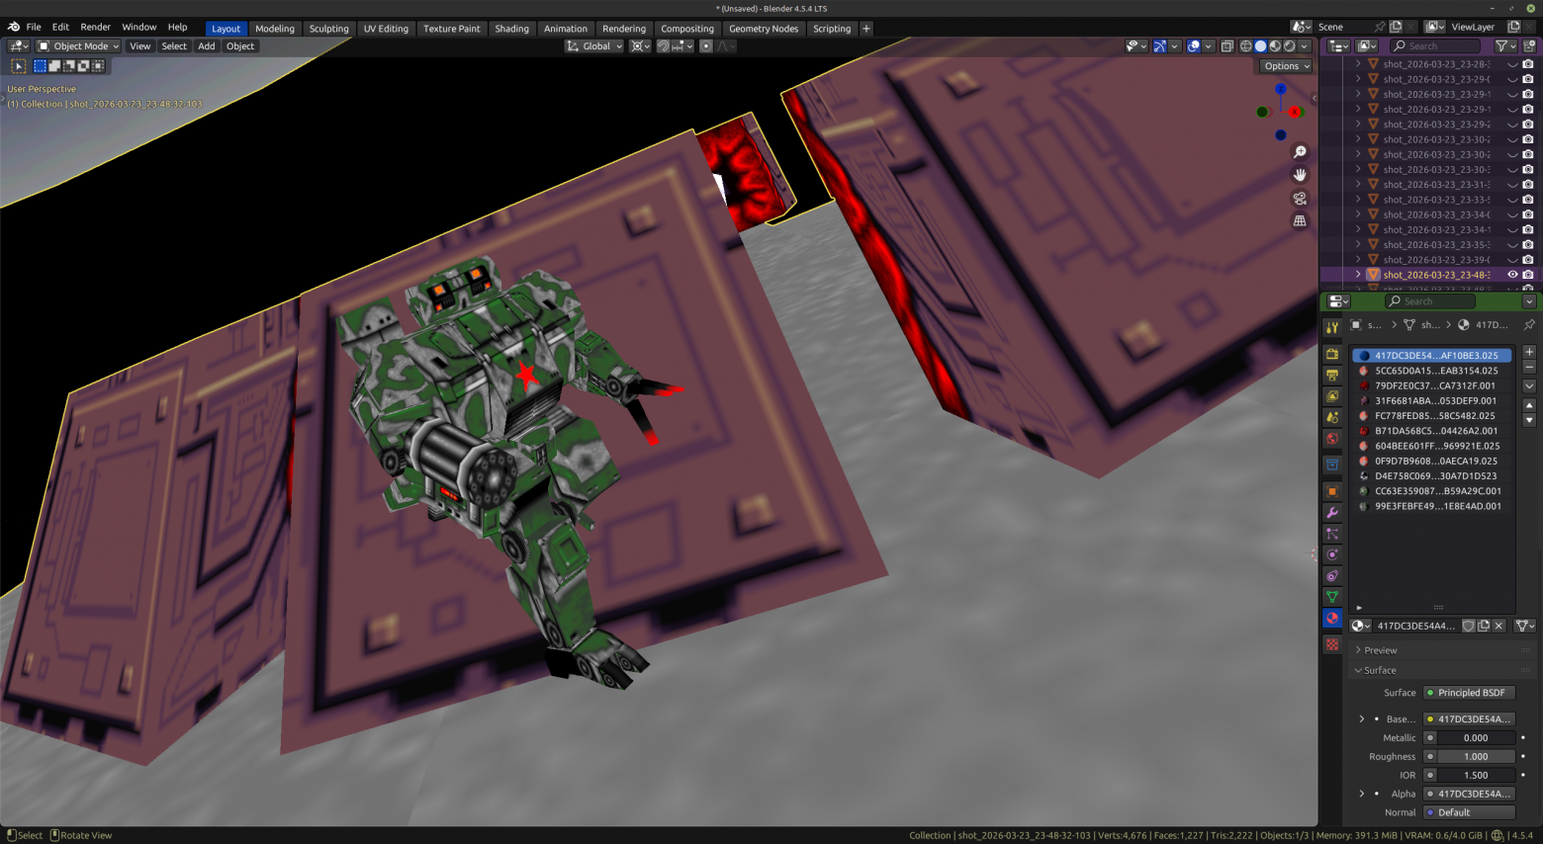The width and height of the screenshot is (1543, 844).
Task: Add a new material slot with plus
Action: (1529, 352)
